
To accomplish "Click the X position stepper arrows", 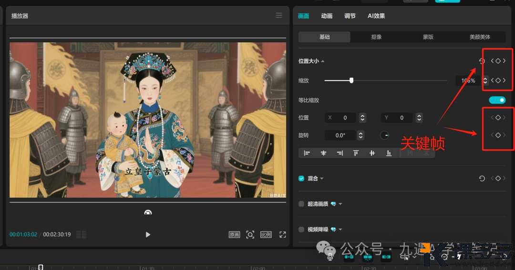I will point(362,118).
